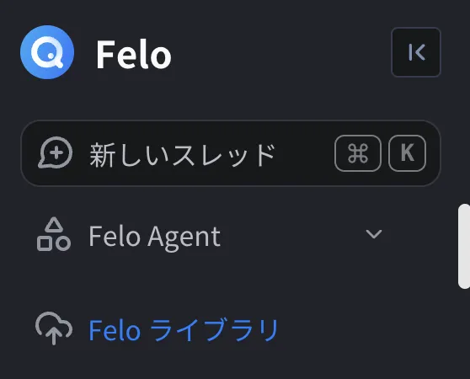
Task: Open the Felo ライブラリ link
Action: click(x=184, y=330)
